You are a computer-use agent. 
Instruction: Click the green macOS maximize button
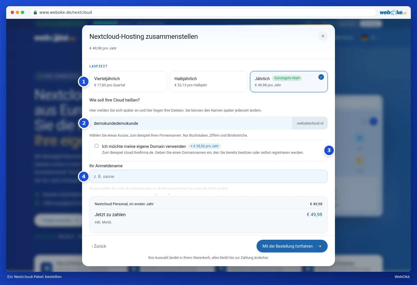(22, 12)
